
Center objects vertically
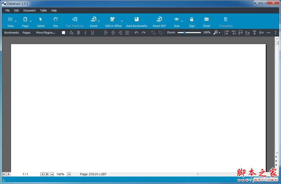254,33
